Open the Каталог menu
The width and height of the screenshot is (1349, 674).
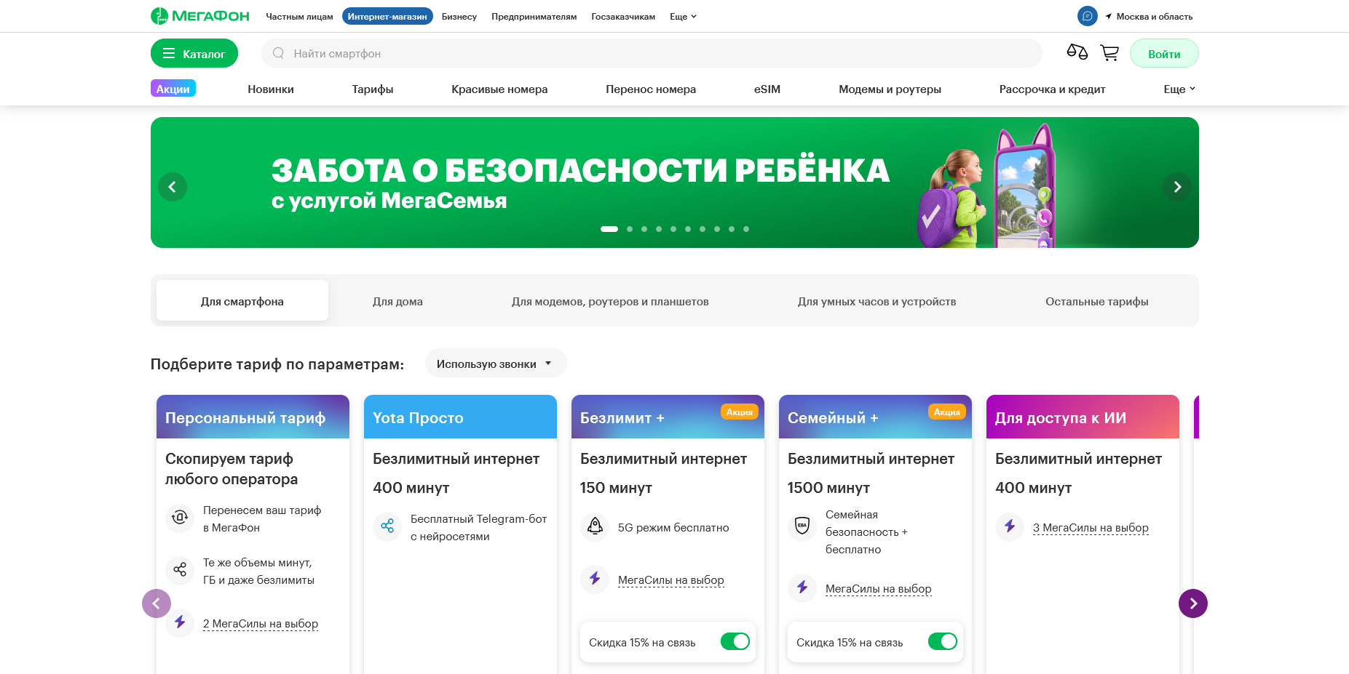pyautogui.click(x=194, y=53)
